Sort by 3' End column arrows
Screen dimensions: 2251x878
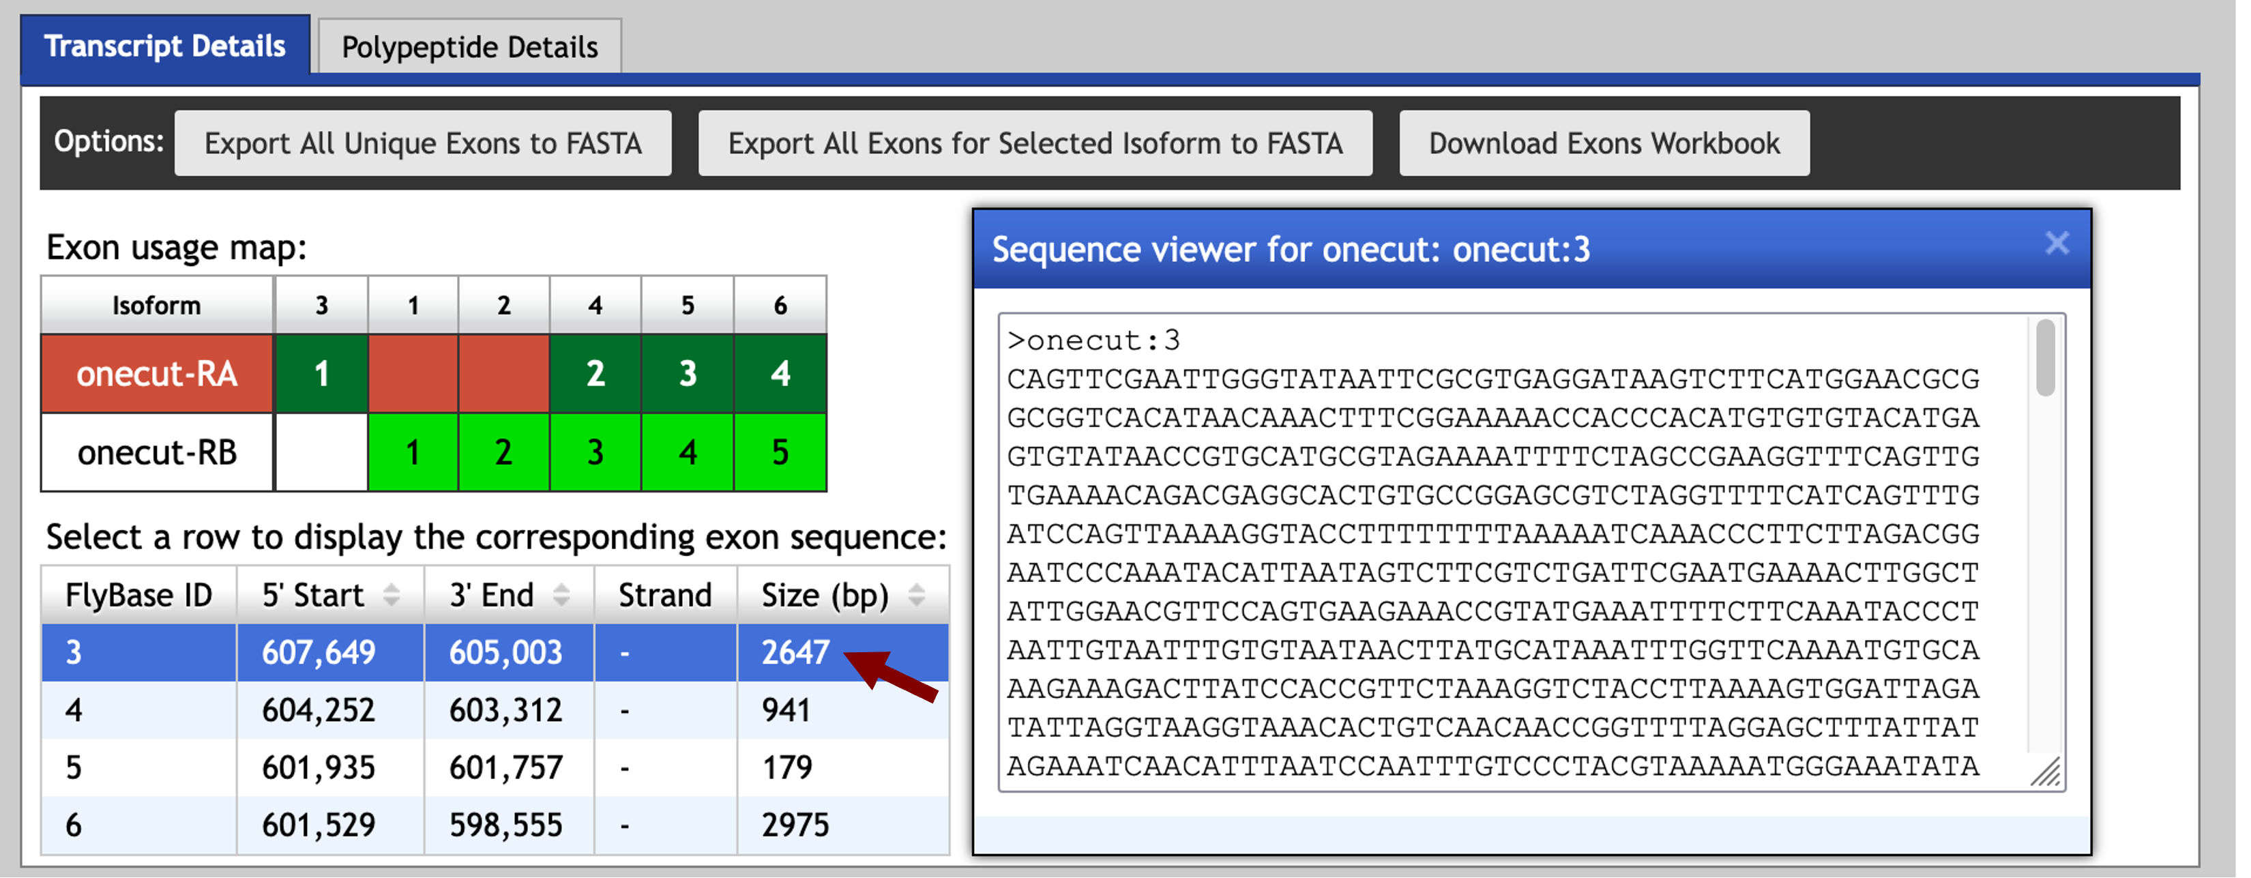click(561, 595)
